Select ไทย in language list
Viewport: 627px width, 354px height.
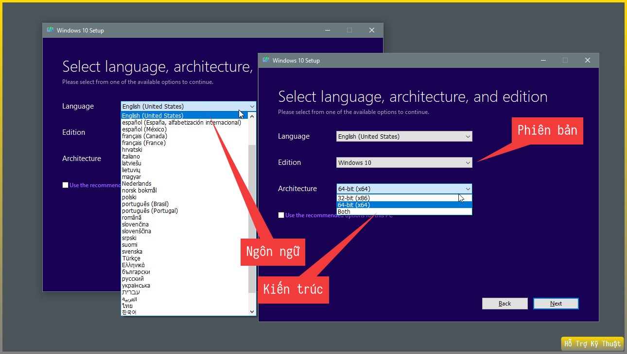point(184,306)
